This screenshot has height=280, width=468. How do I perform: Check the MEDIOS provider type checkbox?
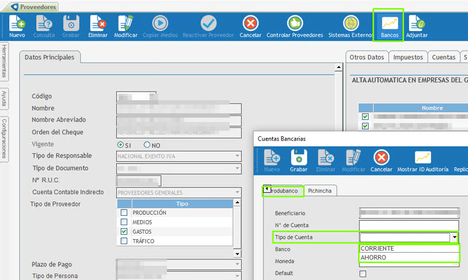pos(124,222)
